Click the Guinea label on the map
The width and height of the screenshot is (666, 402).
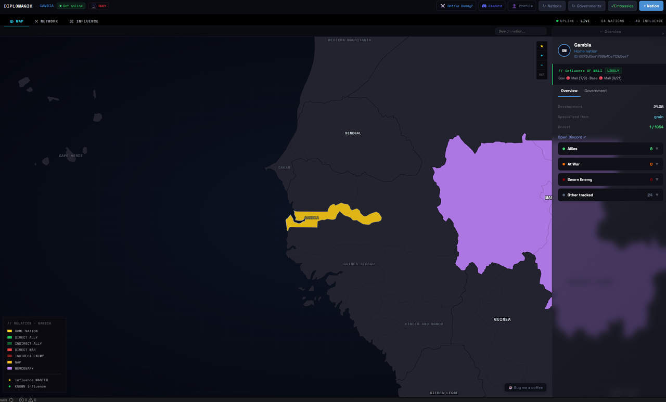point(502,319)
